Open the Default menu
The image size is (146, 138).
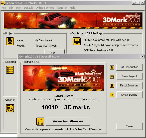pos(28,8)
